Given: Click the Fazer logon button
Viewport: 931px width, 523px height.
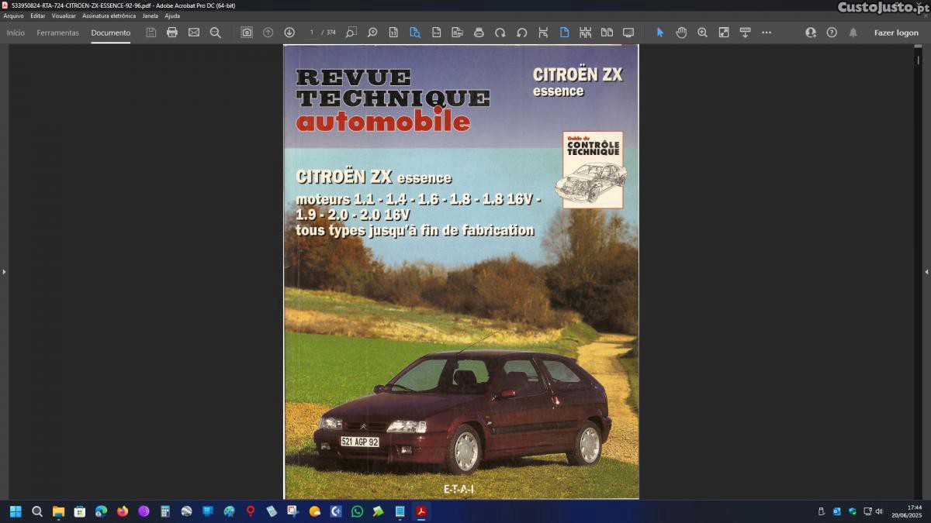Looking at the screenshot, I should (x=896, y=33).
